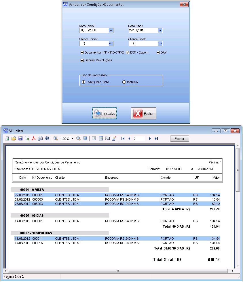Uncheck Documentos (NF-NFS-CTRC) checkbox

point(82,53)
